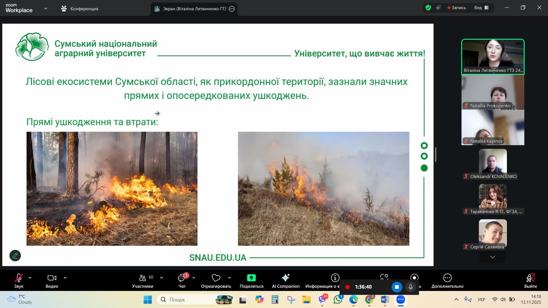Toggle camera with Видео button
This screenshot has width=548, height=308.
tap(52, 278)
